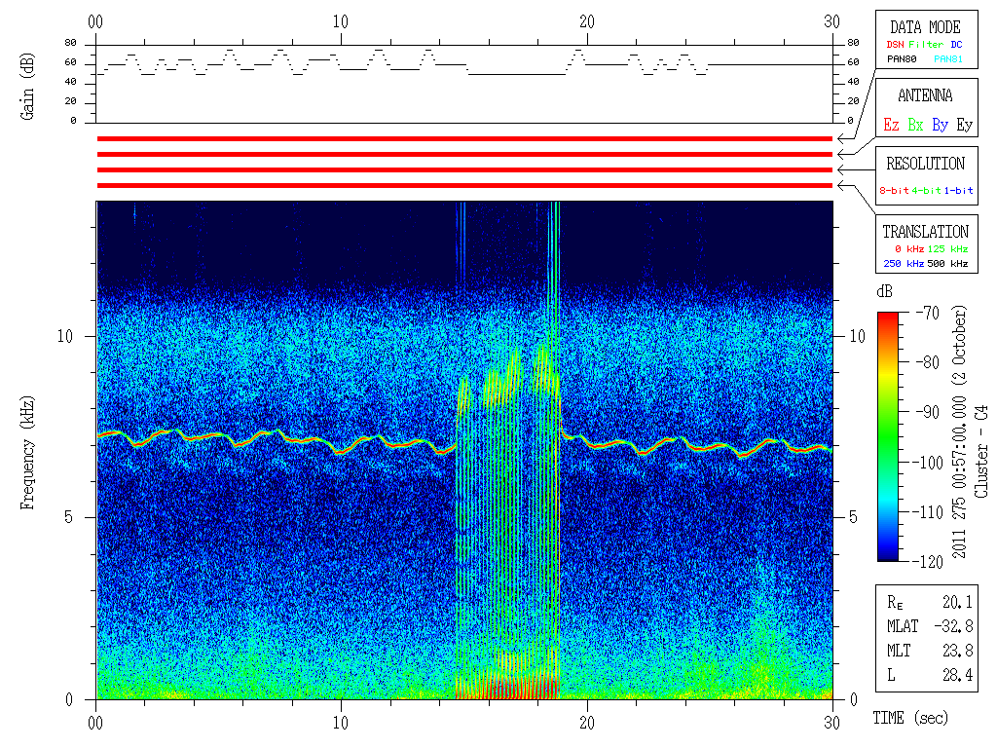Click the TIME (sec) axis label
The width and height of the screenshot is (997, 748).
coord(910,718)
